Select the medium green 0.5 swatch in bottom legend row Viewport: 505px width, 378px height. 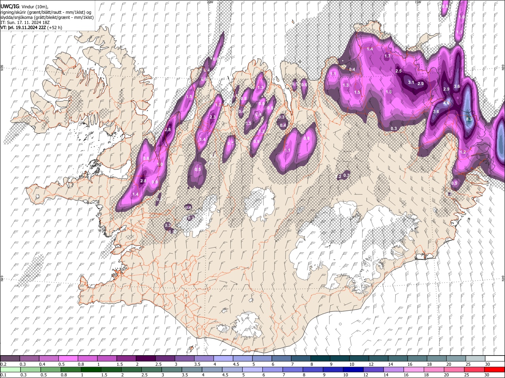(51, 369)
